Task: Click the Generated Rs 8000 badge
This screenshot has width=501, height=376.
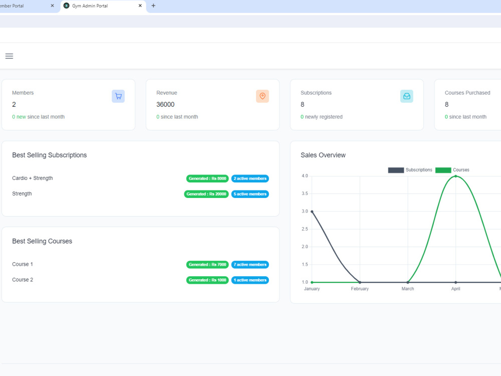Action: pos(207,178)
